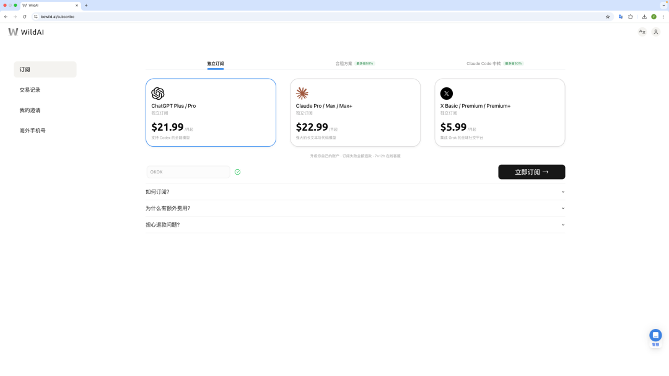669x376 pixels.
Task: Open the Chrome three-dot menu
Action: (663, 17)
